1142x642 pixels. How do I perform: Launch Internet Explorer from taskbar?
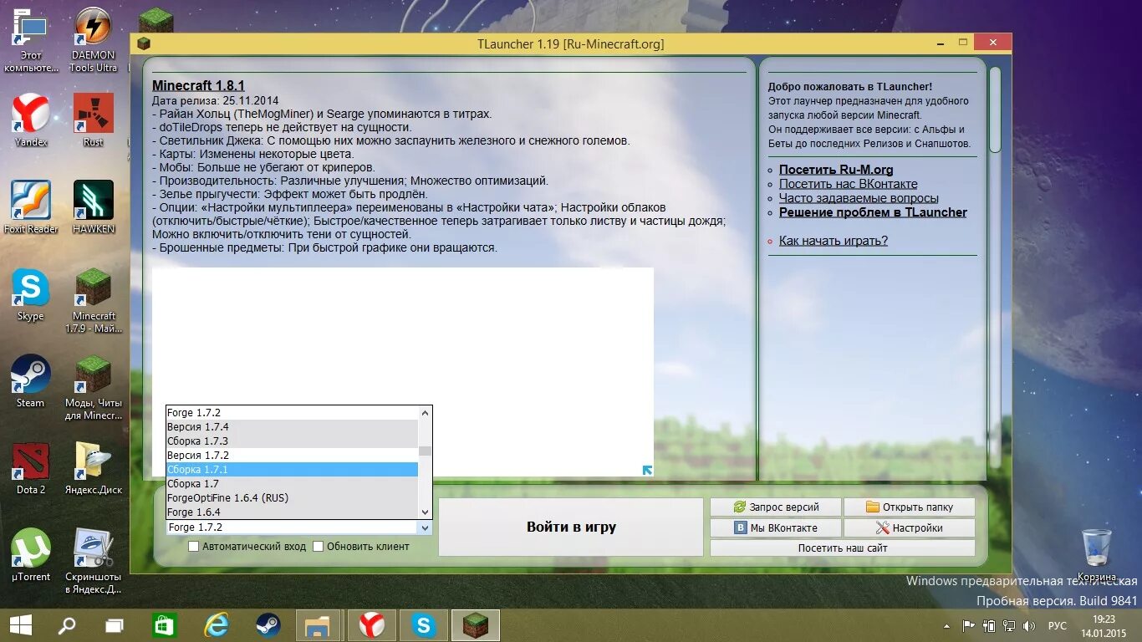[217, 624]
